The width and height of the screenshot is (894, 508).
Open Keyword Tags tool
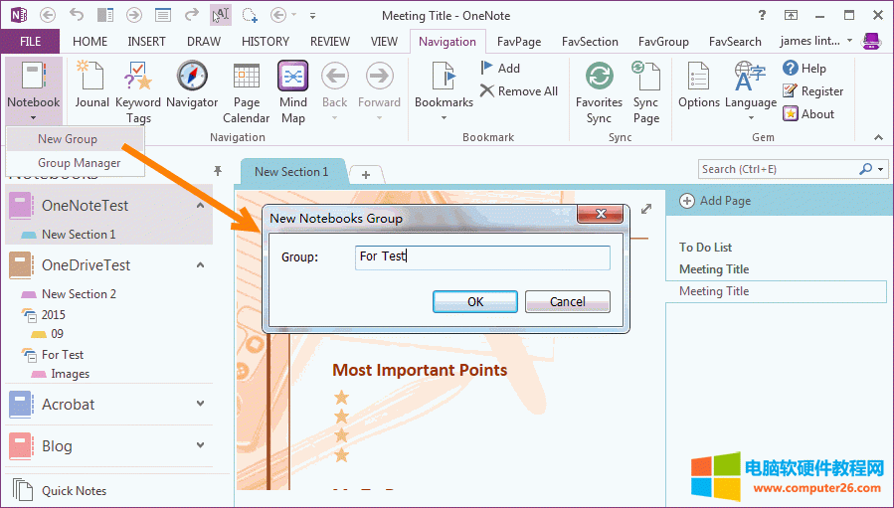(x=138, y=91)
